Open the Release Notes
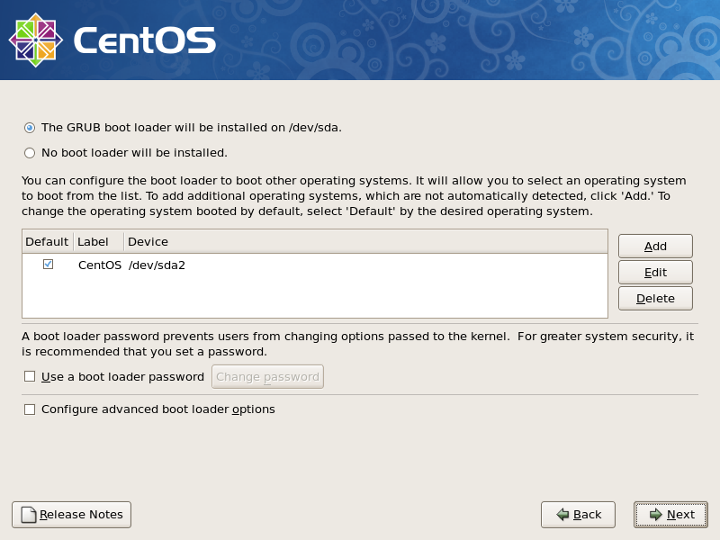The image size is (720, 540). click(72, 515)
